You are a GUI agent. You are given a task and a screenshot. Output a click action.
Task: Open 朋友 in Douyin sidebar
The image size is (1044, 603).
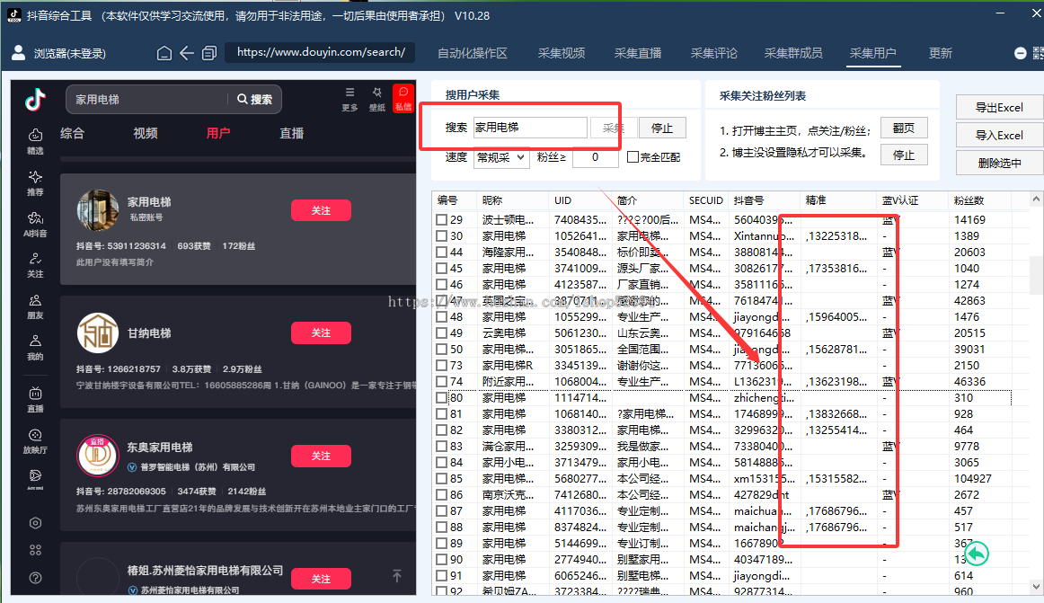tap(35, 306)
